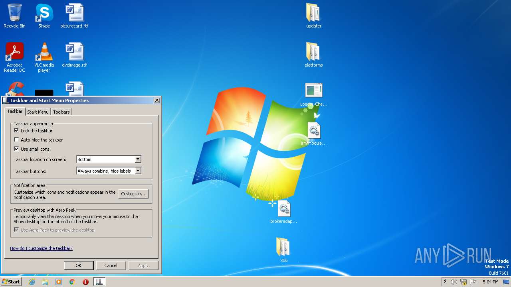Open the clock showing 5:04 PM
This screenshot has height=287, width=511.
point(490,282)
